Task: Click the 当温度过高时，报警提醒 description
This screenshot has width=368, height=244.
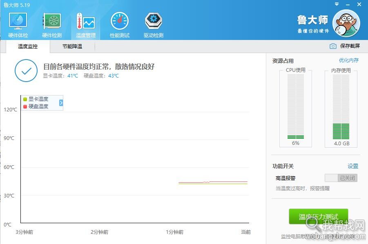Action: pyautogui.click(x=303, y=189)
